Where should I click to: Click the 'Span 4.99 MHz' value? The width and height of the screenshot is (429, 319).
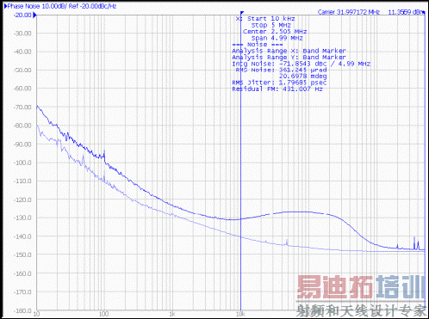(x=277, y=38)
